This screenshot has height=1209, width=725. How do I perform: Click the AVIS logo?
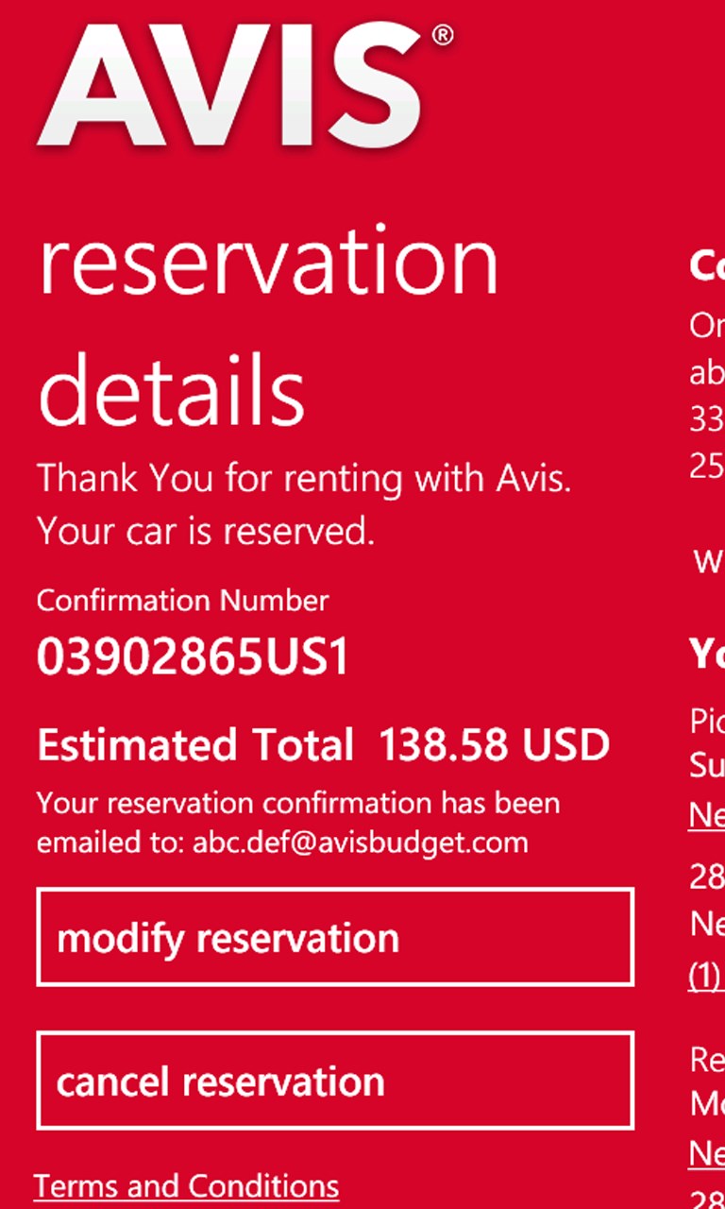pyautogui.click(x=244, y=85)
